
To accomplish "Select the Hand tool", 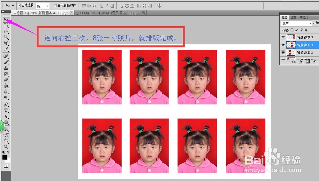I will (6, 141).
